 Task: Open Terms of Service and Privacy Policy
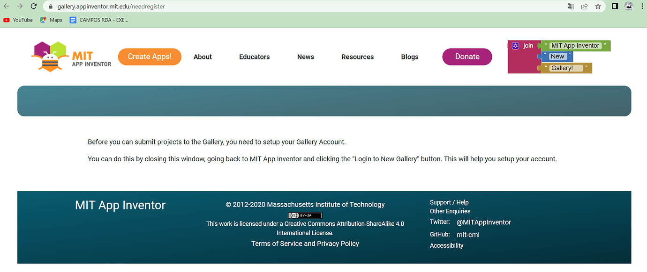tap(305, 243)
